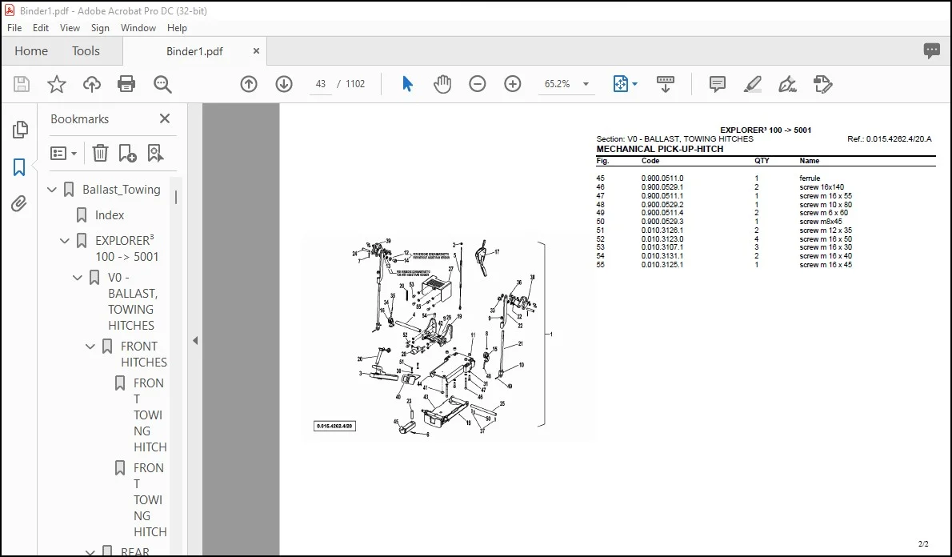Delete selected bookmark trash icon
Screen dimensions: 952x557
tap(100, 153)
